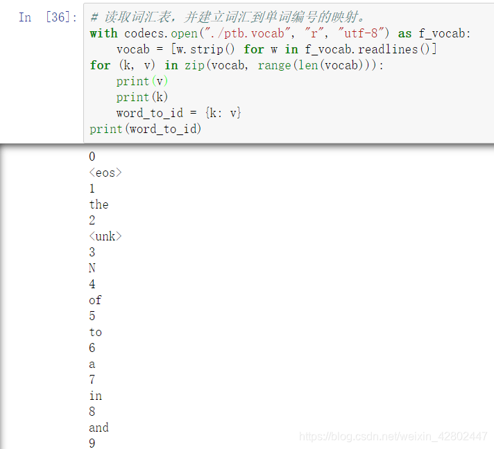Image resolution: width=494 pixels, height=449 pixels.
Task: Click output letter 'N'
Action: [x=92, y=268]
